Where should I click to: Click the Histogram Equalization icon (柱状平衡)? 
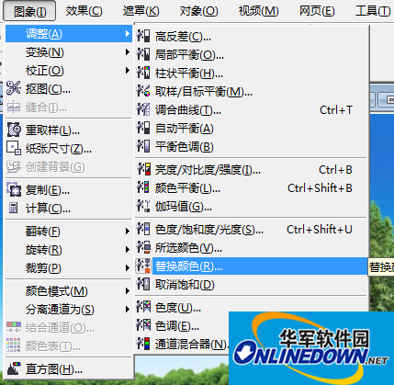[143, 73]
